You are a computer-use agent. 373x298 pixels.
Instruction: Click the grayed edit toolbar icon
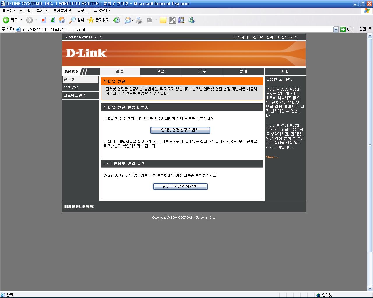[x=149, y=20]
